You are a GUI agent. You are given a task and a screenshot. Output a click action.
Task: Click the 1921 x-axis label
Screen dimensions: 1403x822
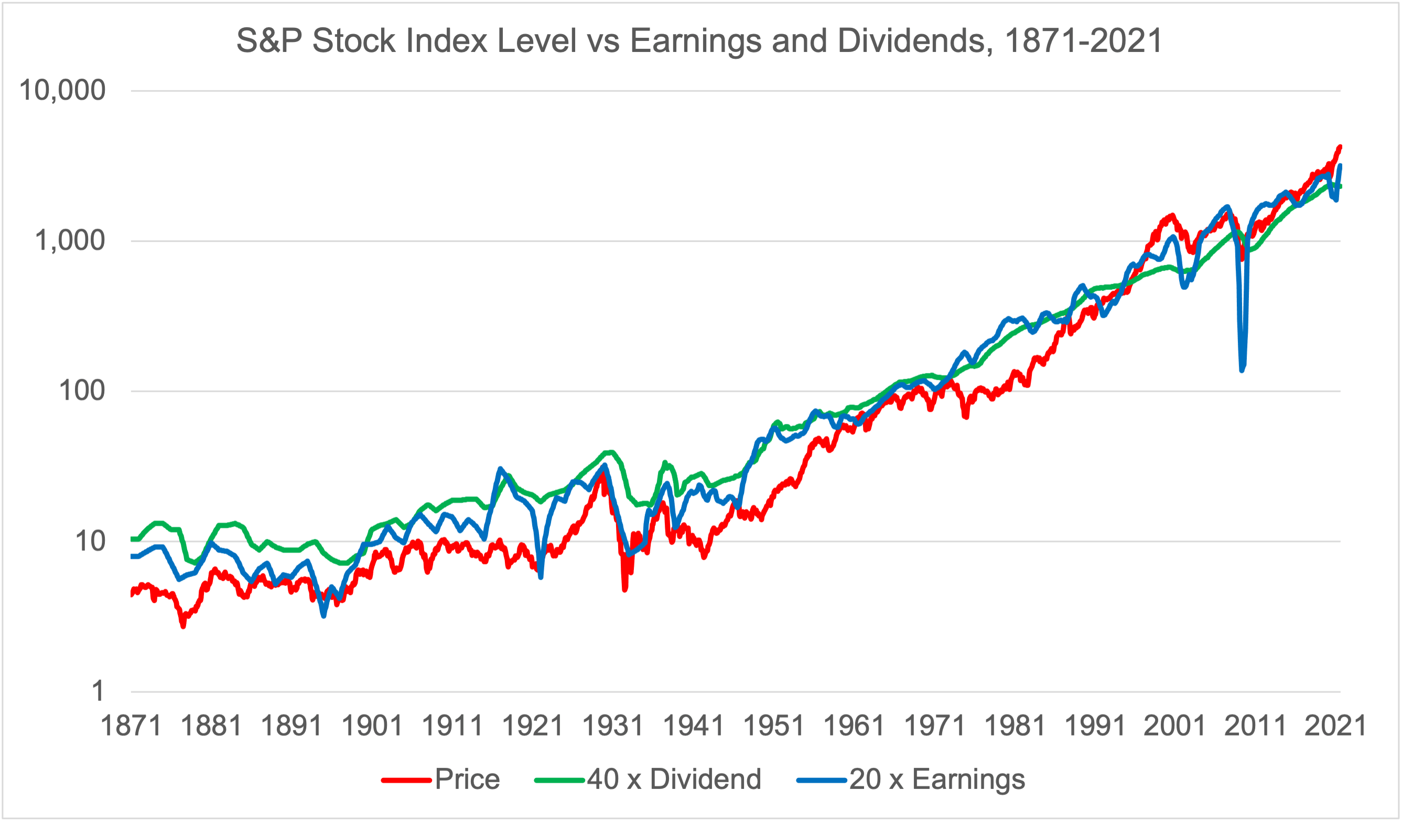pyautogui.click(x=533, y=727)
